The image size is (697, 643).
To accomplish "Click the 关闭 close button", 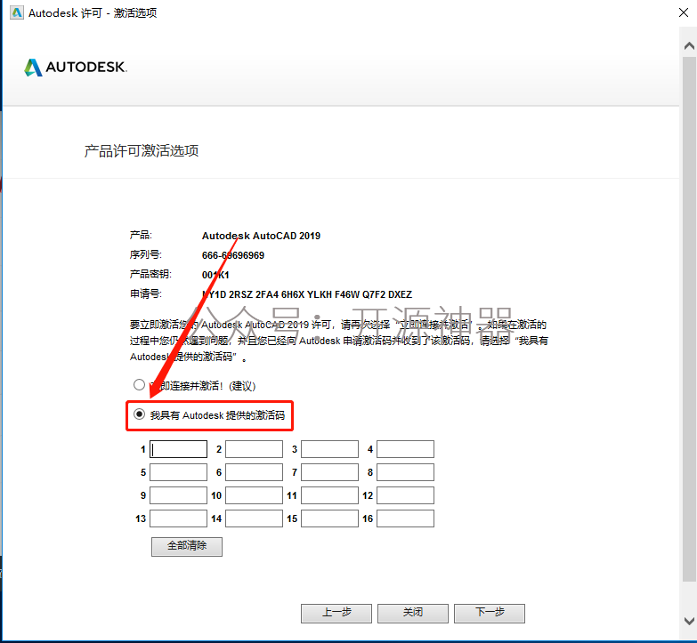I will coord(413,613).
